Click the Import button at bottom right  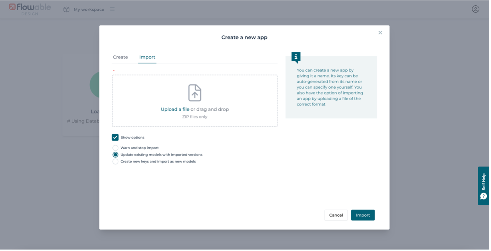pos(363,215)
